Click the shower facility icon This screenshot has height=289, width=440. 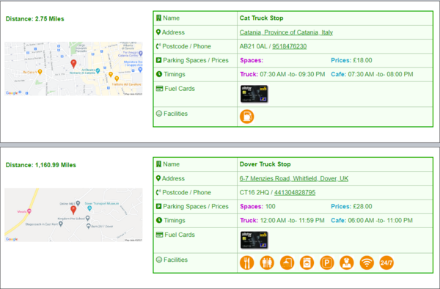[287, 263]
